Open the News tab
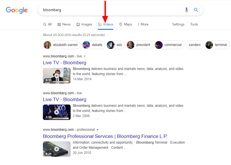The height and width of the screenshot is (165, 231). [x=64, y=24]
